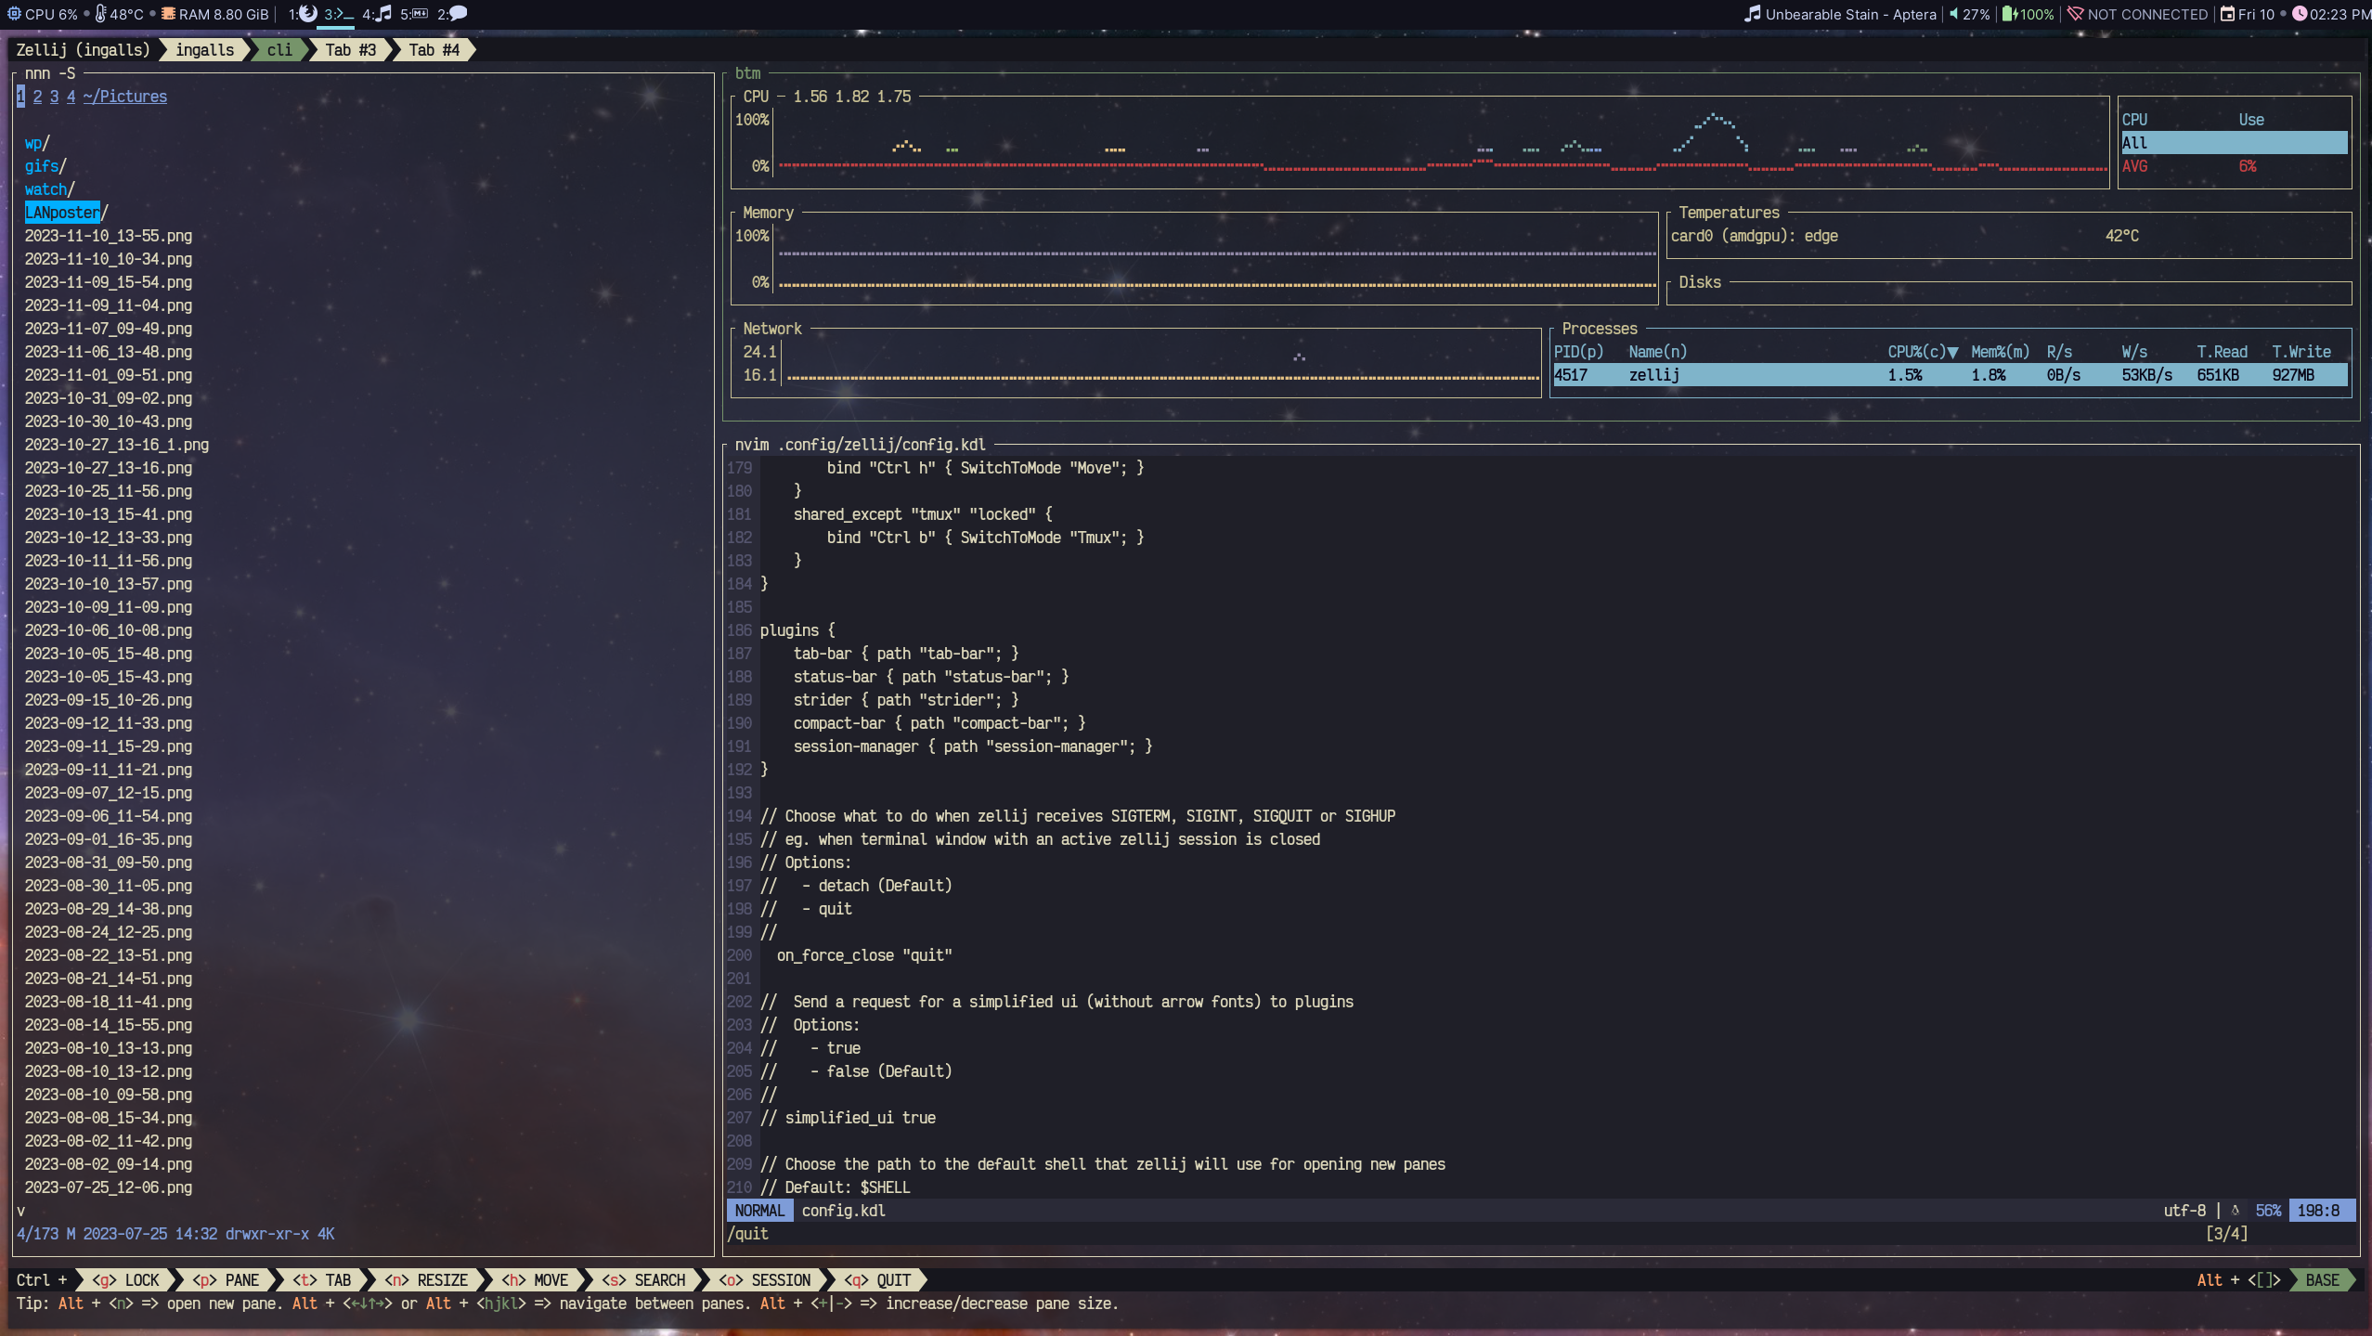2372x1336 pixels.
Task: Select the ingalls Zellij tab
Action: [x=204, y=50]
